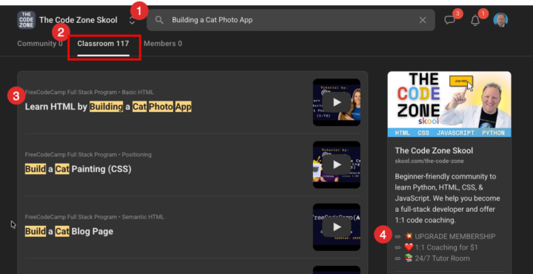Click the 'FreeCodeCamp Full Stack Program • Semantic HTML' text
The image size is (533, 274).
coord(95,217)
